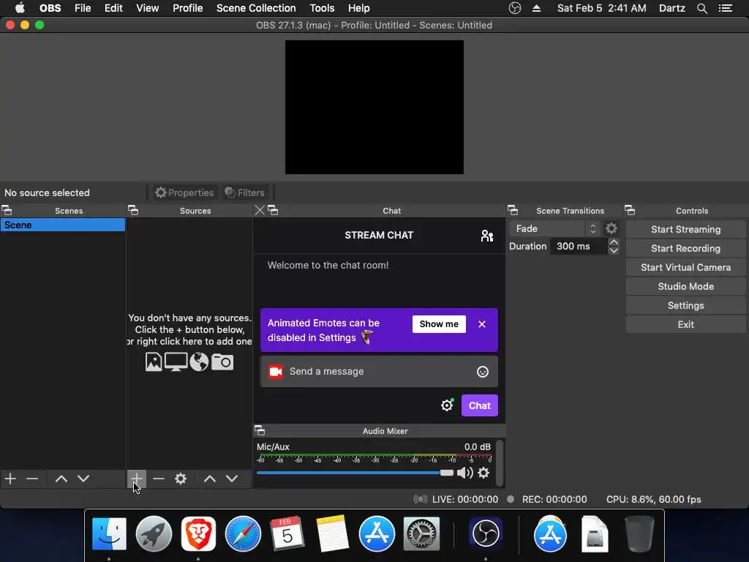Pop out the Scene Transitions dock
The width and height of the screenshot is (749, 562).
point(513,210)
